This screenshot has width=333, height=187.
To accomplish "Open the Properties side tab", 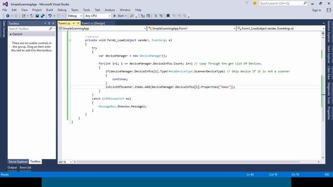I will coord(329,113).
